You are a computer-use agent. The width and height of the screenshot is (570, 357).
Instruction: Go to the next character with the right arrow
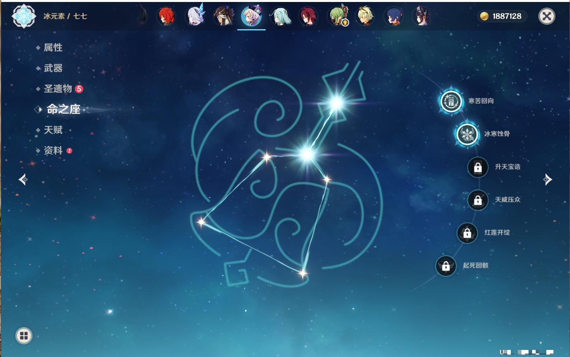pos(547,179)
